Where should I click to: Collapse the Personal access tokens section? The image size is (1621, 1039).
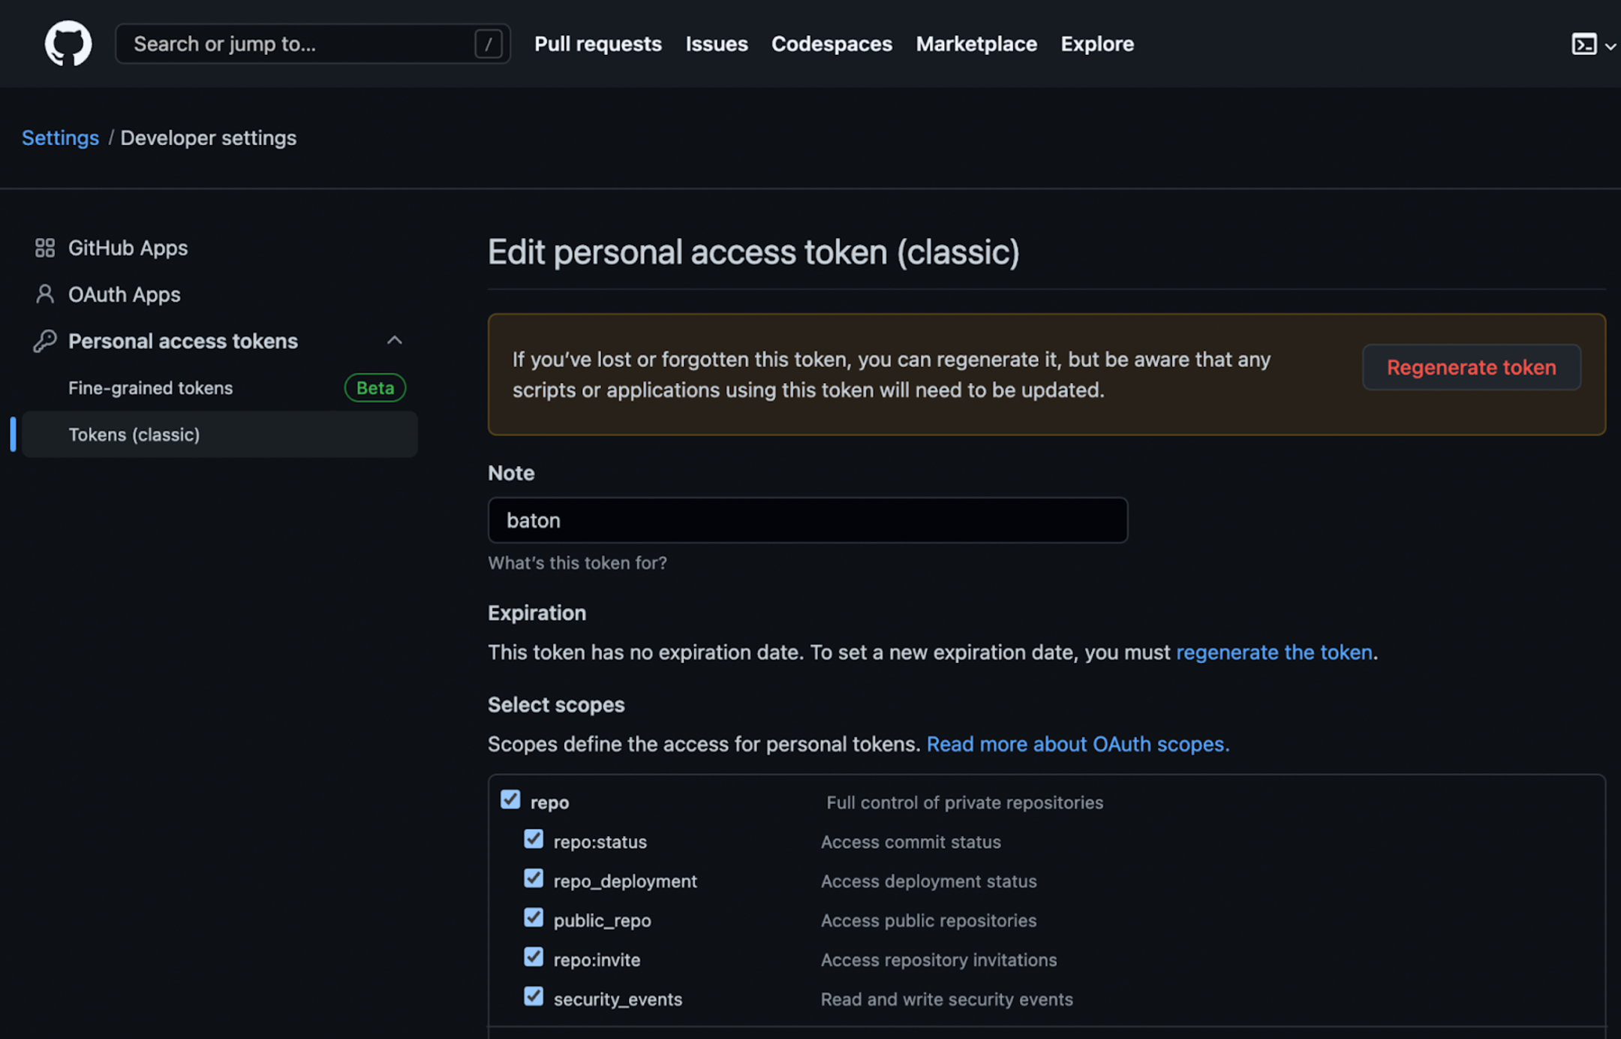coord(395,340)
